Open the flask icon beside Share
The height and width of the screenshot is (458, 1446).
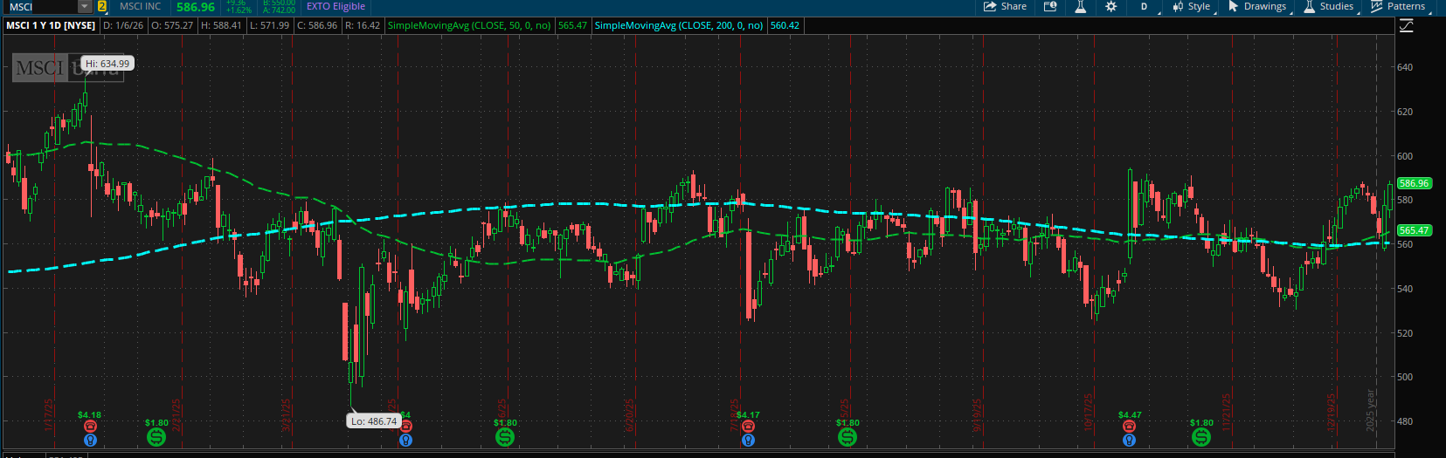pyautogui.click(x=1081, y=7)
